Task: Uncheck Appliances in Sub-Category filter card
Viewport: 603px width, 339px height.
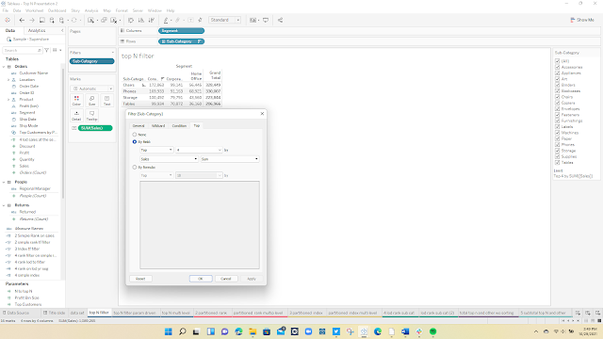Action: click(x=557, y=73)
